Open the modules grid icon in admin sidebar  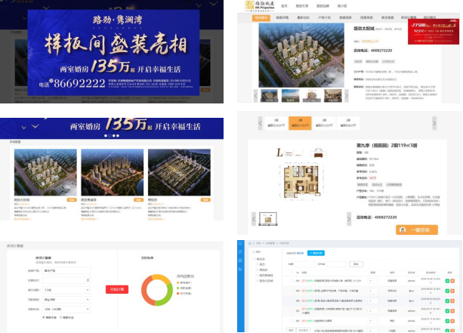tap(240, 261)
